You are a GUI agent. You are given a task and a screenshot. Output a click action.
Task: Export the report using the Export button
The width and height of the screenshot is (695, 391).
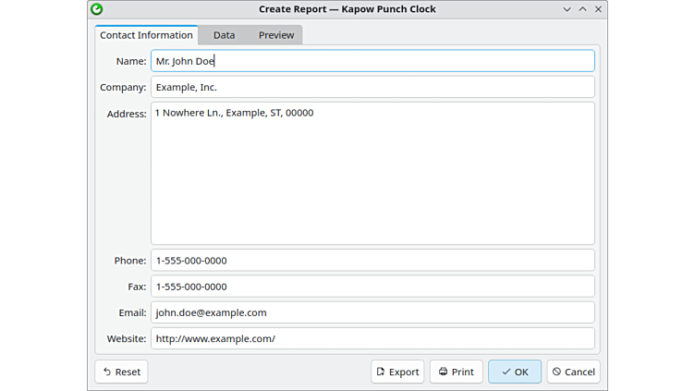[x=397, y=372]
